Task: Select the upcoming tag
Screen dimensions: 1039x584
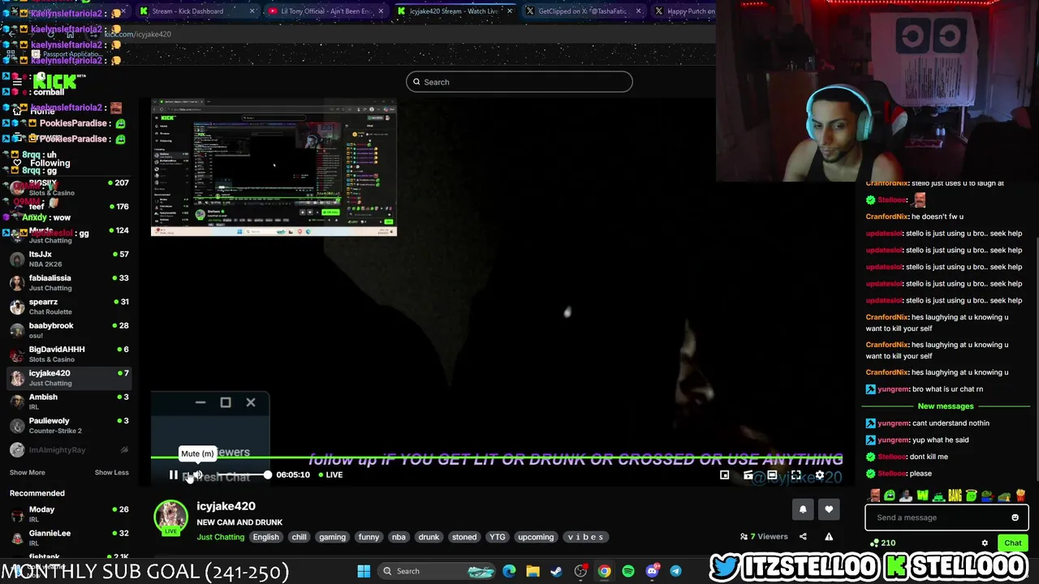Action: pos(536,537)
